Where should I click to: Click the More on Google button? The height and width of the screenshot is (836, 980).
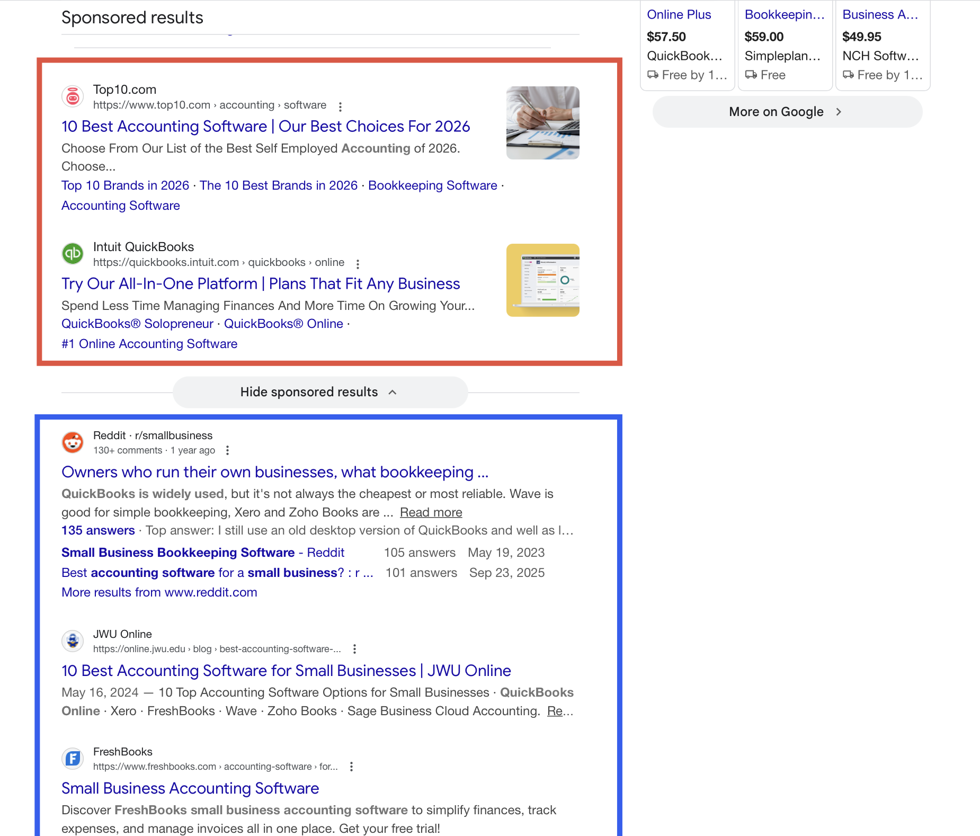tap(787, 112)
